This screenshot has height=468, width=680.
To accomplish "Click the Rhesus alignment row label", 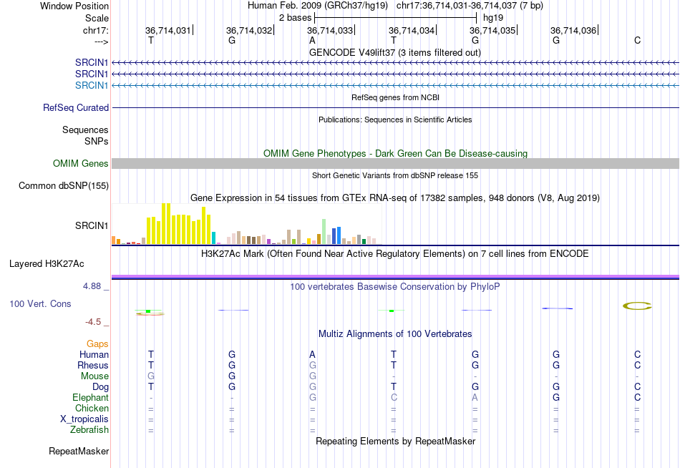I will pos(93,365).
